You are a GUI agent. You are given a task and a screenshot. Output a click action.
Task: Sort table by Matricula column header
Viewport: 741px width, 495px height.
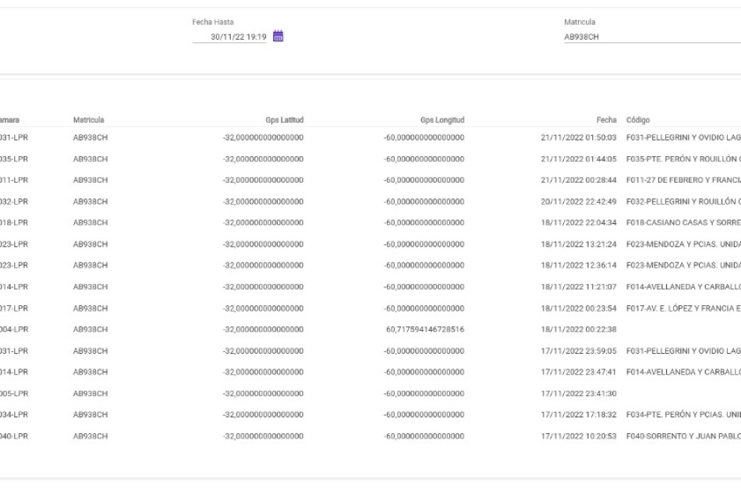tap(88, 120)
